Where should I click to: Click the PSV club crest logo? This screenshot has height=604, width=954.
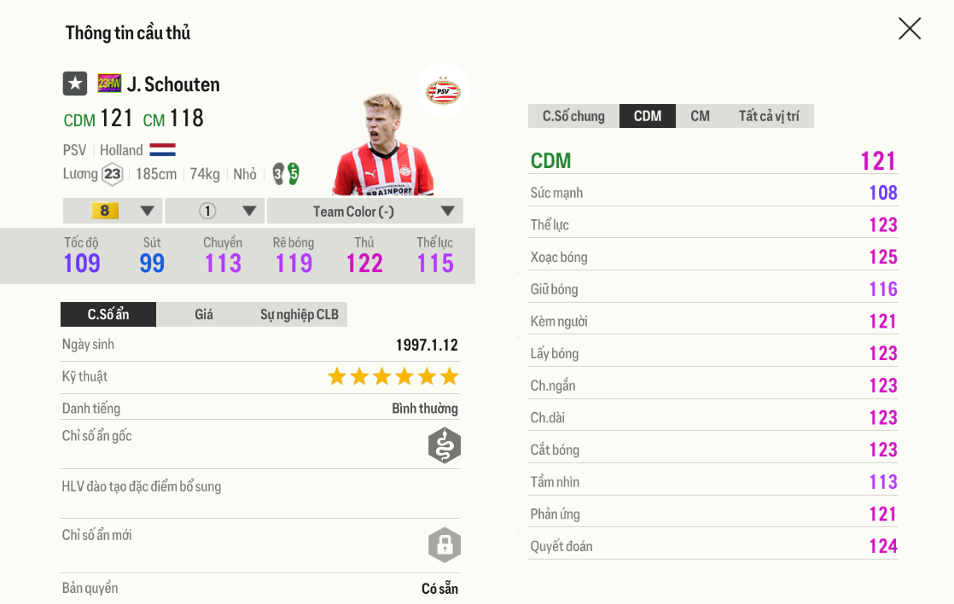443,90
